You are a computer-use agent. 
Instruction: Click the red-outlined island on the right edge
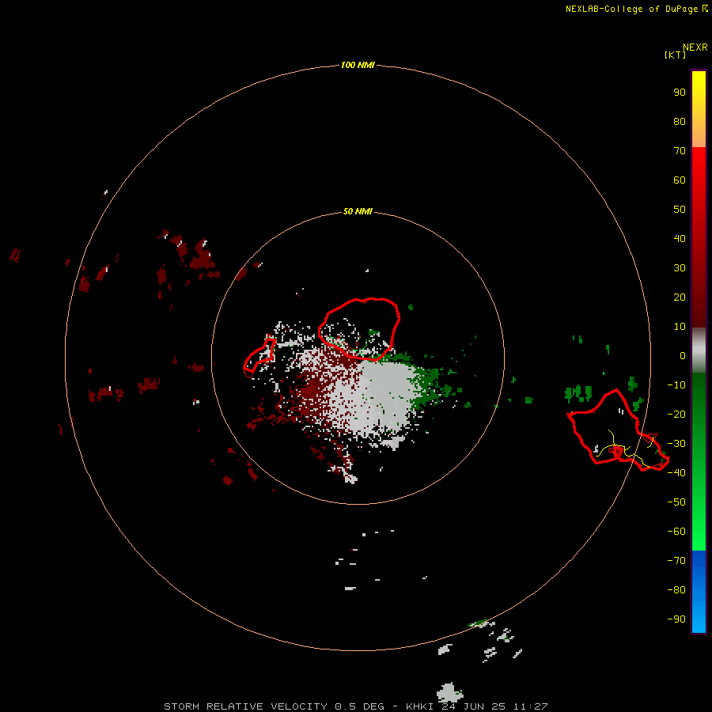click(x=618, y=430)
